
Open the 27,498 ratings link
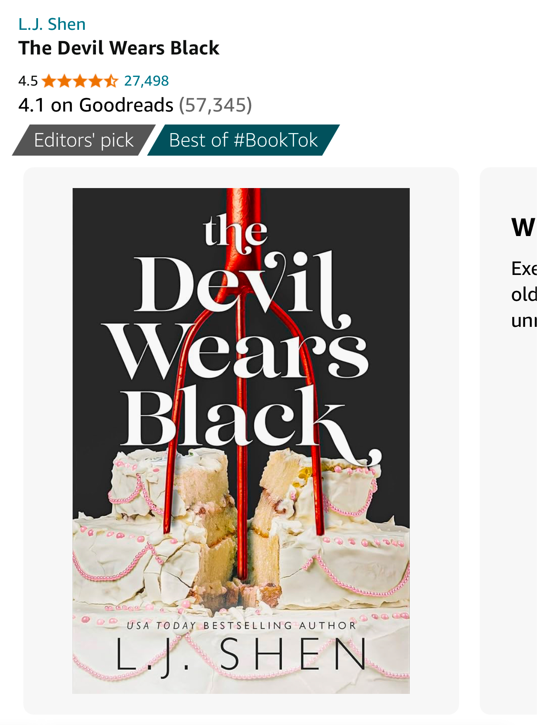pos(146,81)
